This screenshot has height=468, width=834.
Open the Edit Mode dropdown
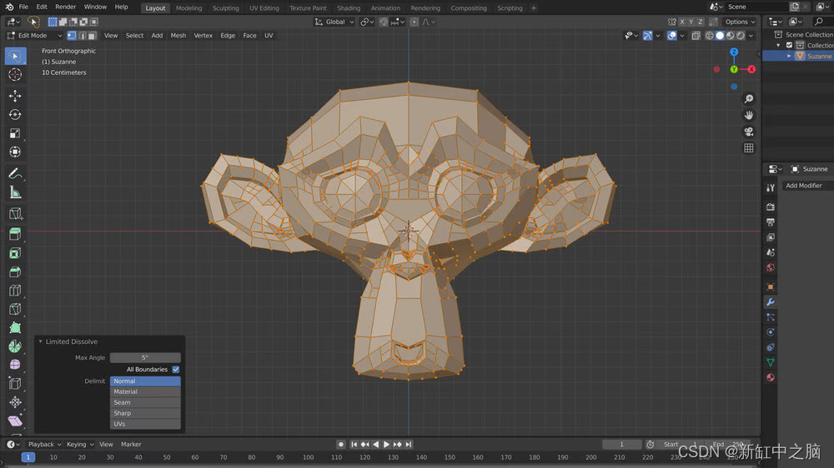(34, 36)
